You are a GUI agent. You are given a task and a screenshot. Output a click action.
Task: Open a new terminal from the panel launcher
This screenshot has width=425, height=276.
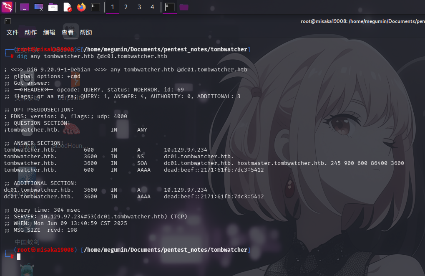(x=96, y=7)
